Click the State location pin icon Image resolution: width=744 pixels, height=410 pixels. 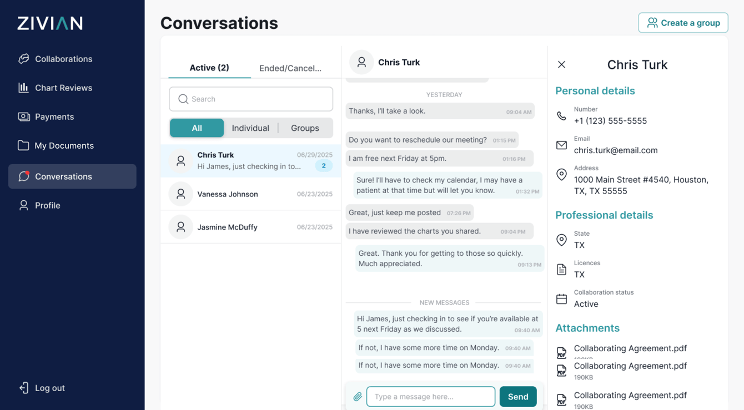pyautogui.click(x=561, y=240)
